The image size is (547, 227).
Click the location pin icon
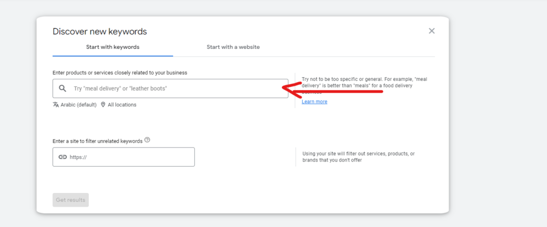click(103, 105)
